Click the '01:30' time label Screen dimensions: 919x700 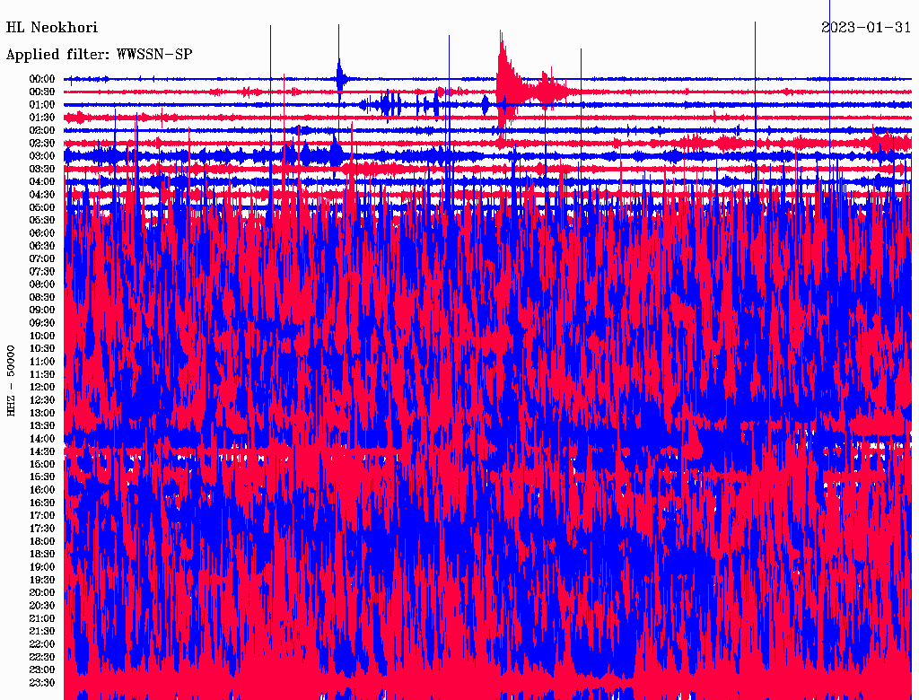(42, 118)
